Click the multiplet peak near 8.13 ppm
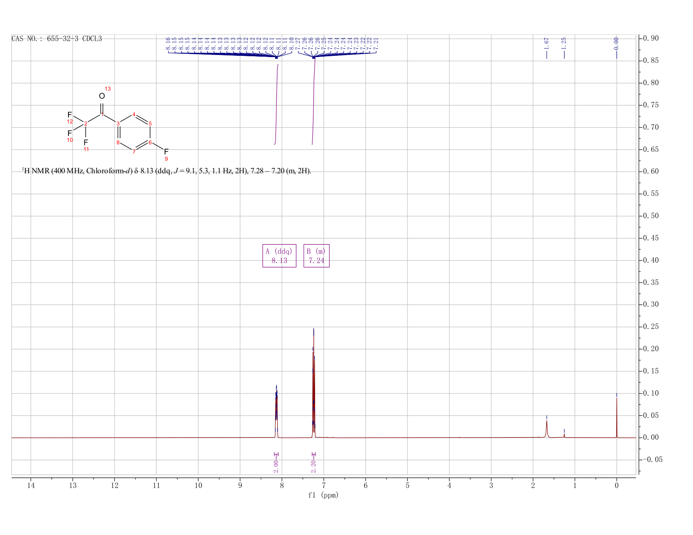Screen dimensions: 693x535 click(276, 413)
